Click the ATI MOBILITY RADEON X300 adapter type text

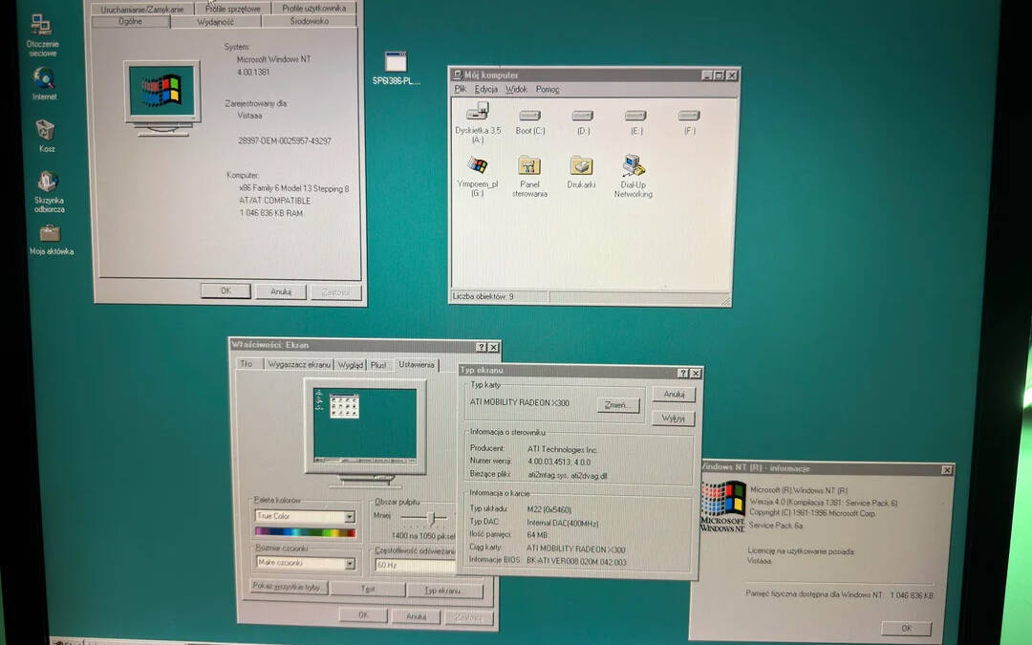point(519,402)
